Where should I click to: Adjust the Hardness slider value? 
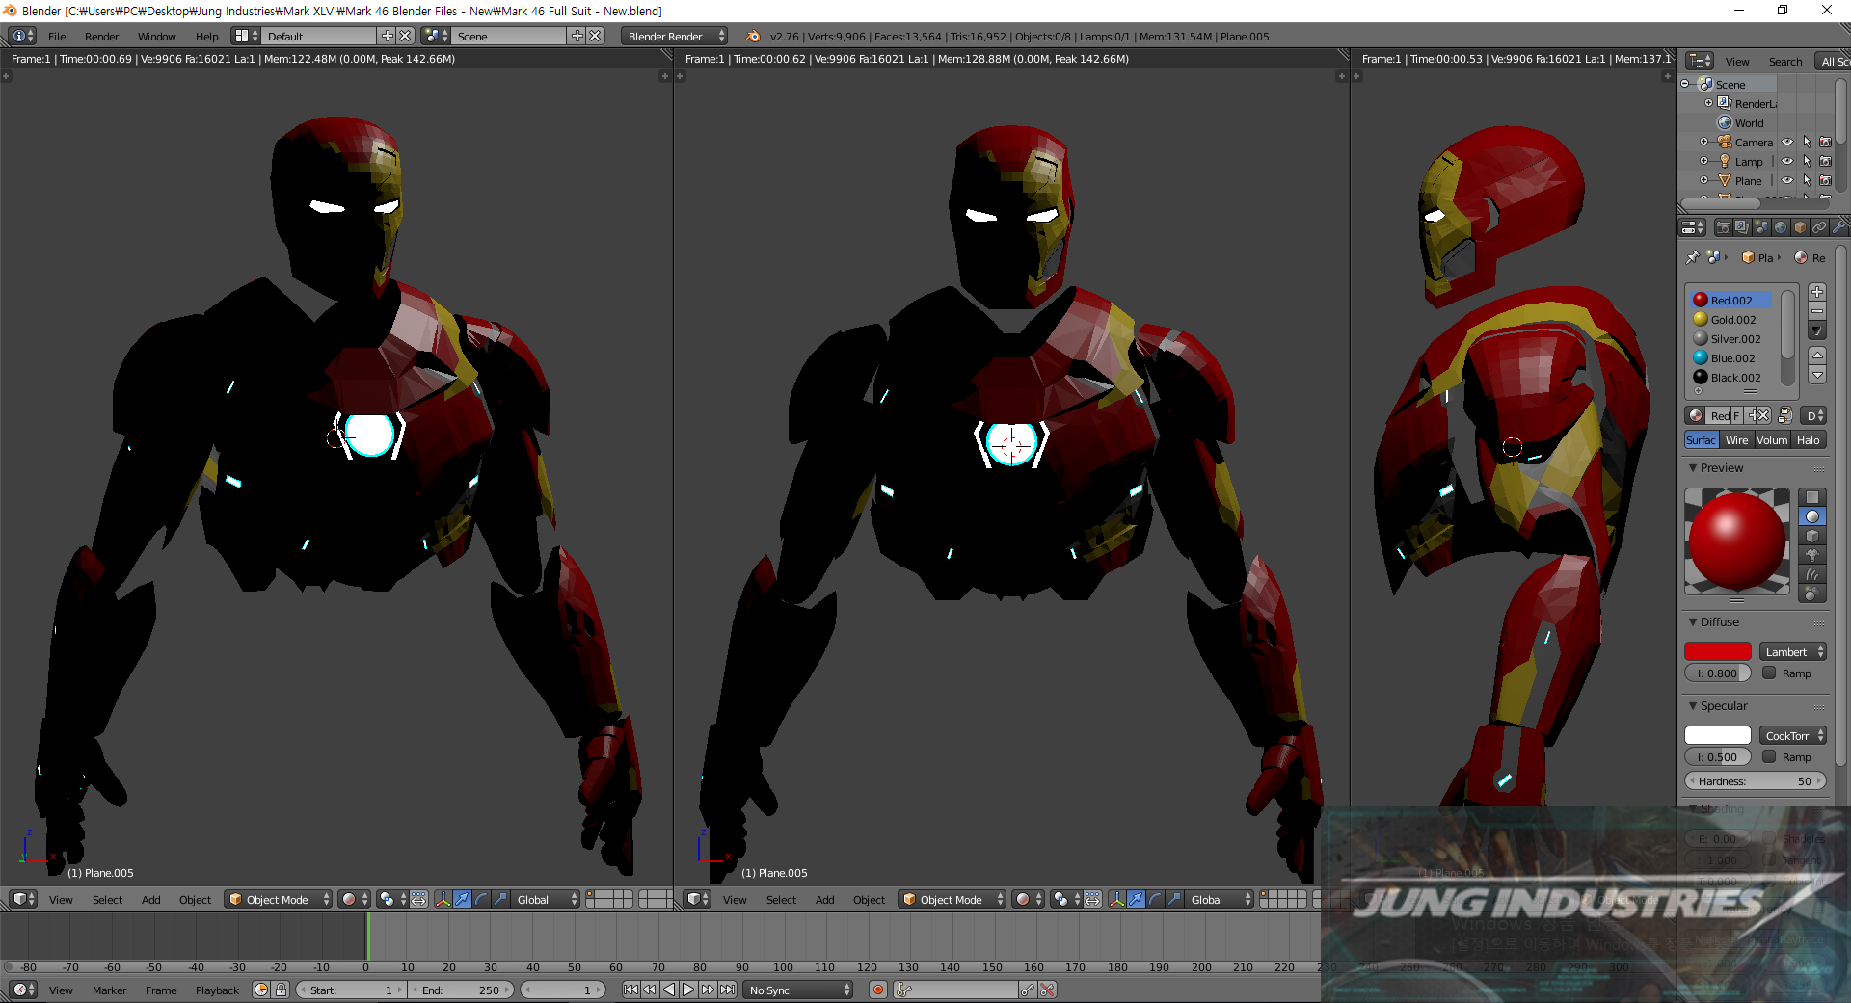pos(1755,780)
